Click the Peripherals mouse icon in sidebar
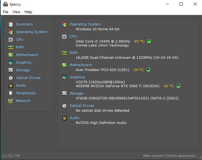Image resolution: width=202 pixels, height=160 pixels. [11, 93]
